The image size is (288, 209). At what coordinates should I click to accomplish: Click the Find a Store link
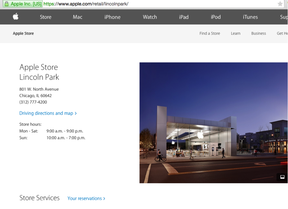pyautogui.click(x=210, y=34)
